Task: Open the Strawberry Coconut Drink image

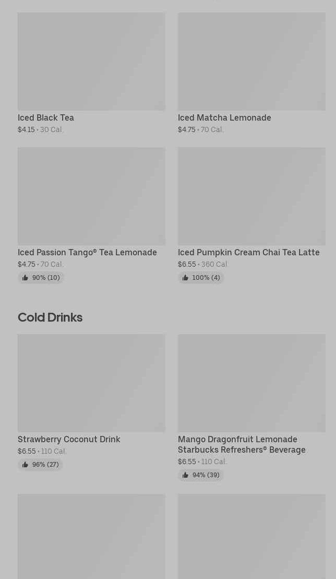Action: [x=91, y=383]
